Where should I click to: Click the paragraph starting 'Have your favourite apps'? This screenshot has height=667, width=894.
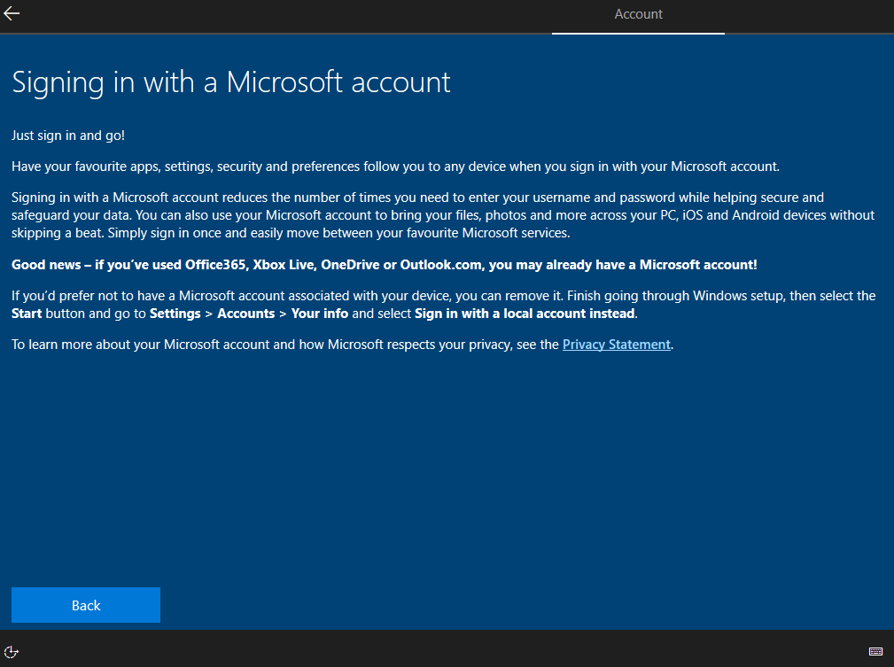[395, 167]
